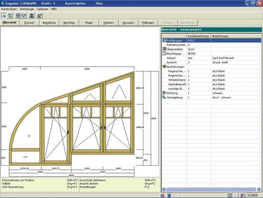
Task: Click Ausschnitt definieren shortcut entry
Action: click(93, 180)
